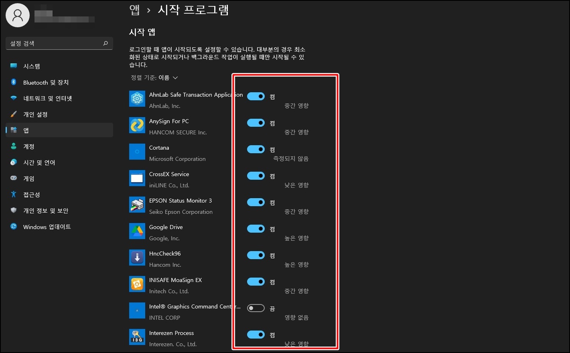Click the INTEL CORP publisher text
This screenshot has width=570, height=353.
coord(164,318)
